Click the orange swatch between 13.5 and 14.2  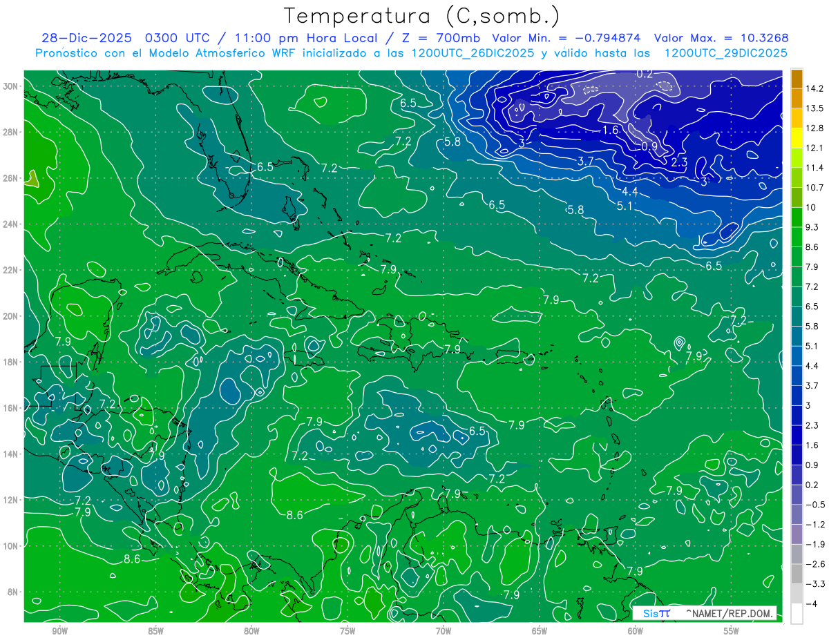click(x=796, y=98)
